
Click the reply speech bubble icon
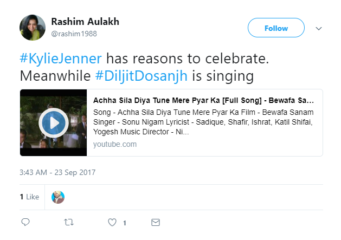click(25, 222)
